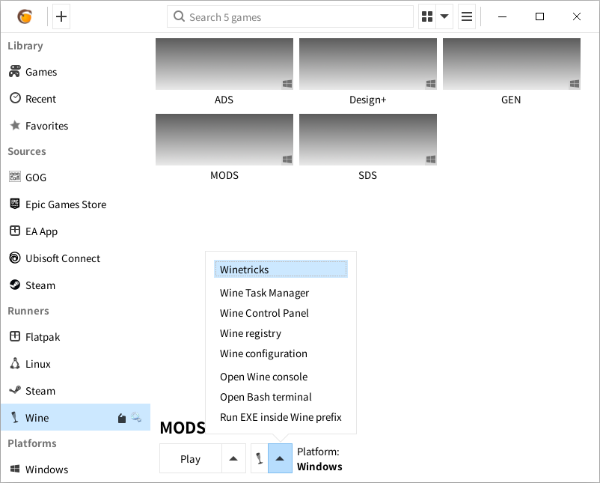The width and height of the screenshot is (600, 483).
Task: Select Open Wine console menu entry
Action: pos(281,377)
